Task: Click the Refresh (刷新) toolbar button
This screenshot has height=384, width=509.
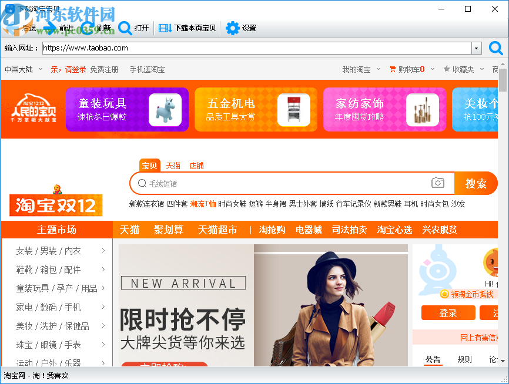Action: pos(95,28)
